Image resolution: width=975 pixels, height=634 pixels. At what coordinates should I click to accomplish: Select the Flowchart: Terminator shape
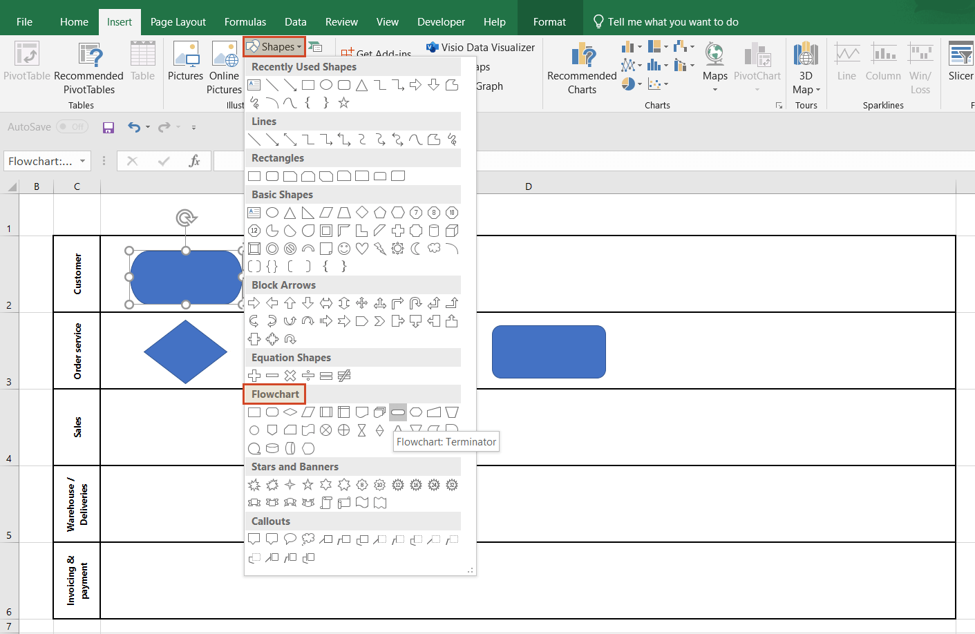point(398,412)
